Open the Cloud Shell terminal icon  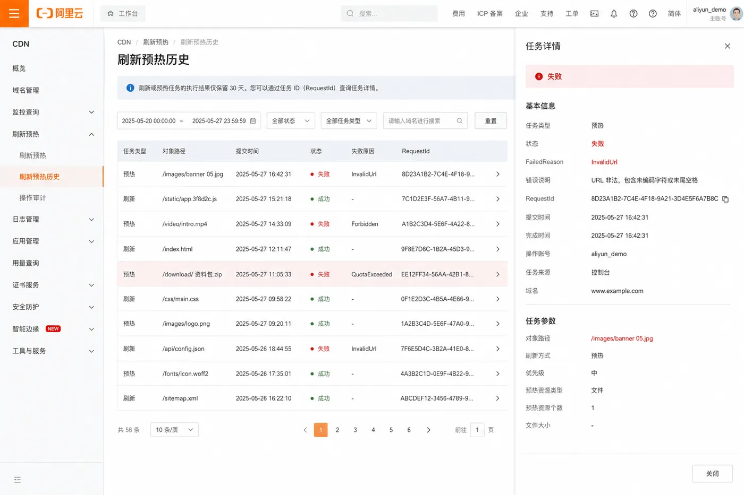pyautogui.click(x=594, y=14)
